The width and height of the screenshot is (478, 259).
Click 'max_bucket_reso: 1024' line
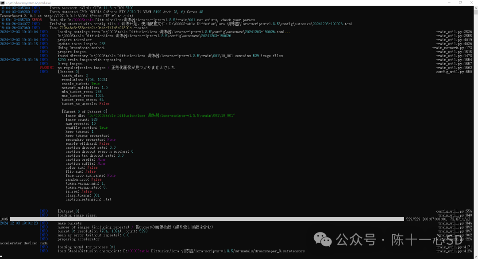point(83,96)
